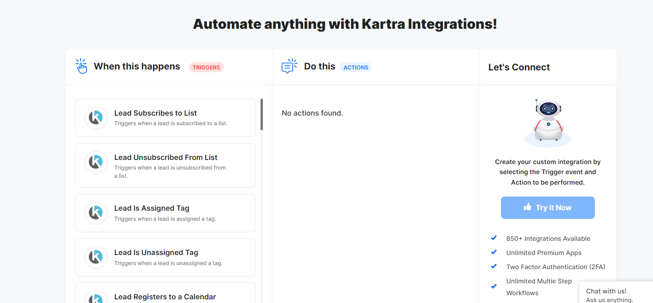Click the Let's Connect heading
653x303 pixels.
519,67
